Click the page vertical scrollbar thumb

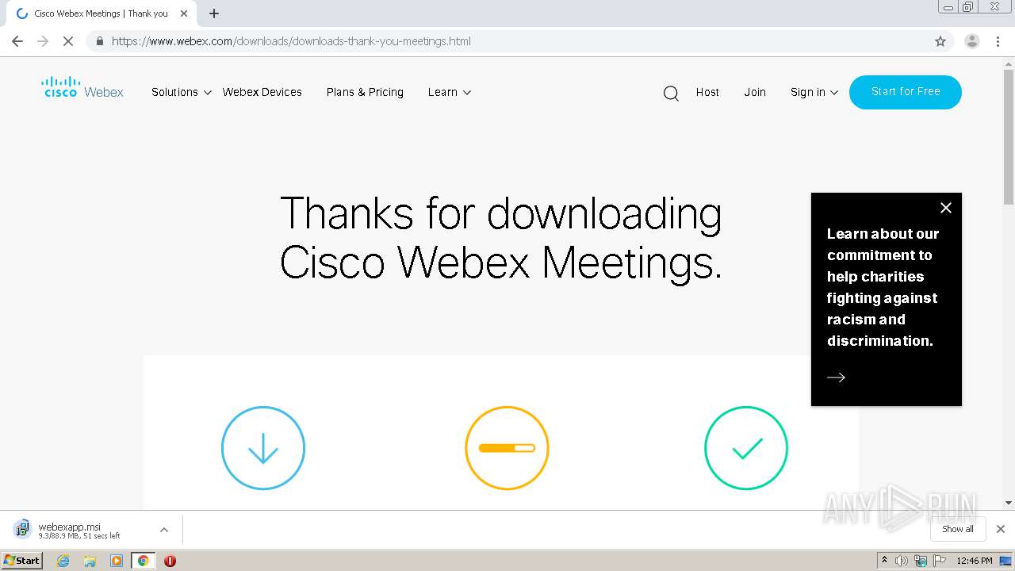pyautogui.click(x=1009, y=136)
